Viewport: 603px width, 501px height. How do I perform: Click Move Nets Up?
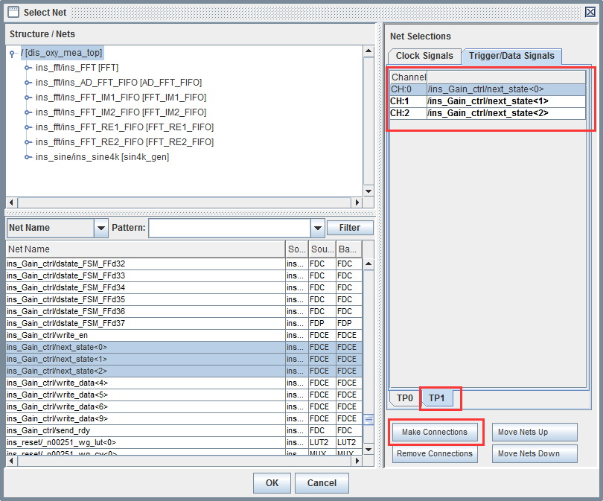click(x=535, y=432)
